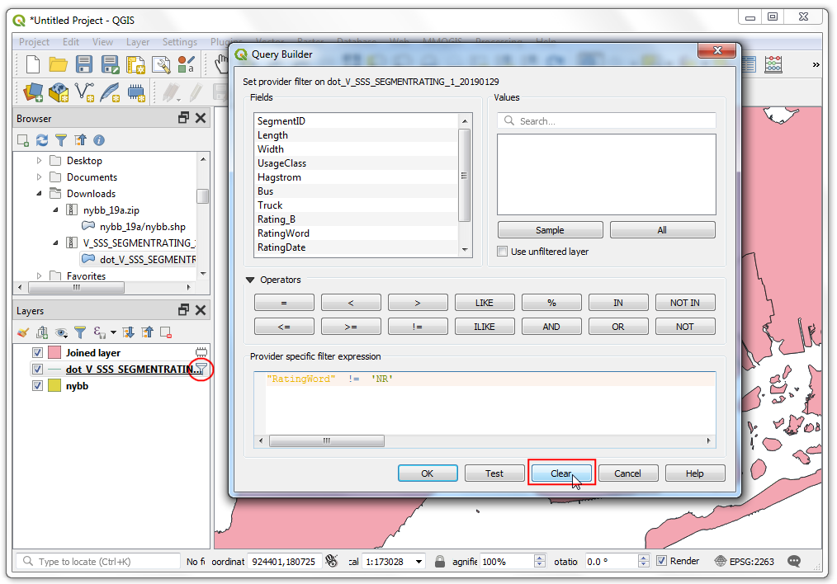Image resolution: width=837 pixels, height=584 pixels.
Task: Click the filter icon beside dot_V_SSS layer
Action: click(201, 369)
